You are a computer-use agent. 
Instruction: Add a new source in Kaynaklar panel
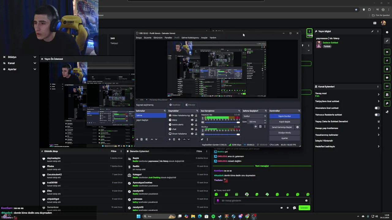(x=170, y=139)
